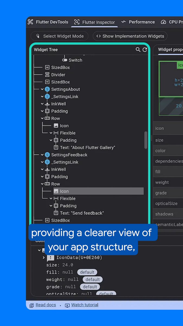The image size is (183, 326).
Task: Click Text icon beside 'Send feedback'
Action: 56,213
